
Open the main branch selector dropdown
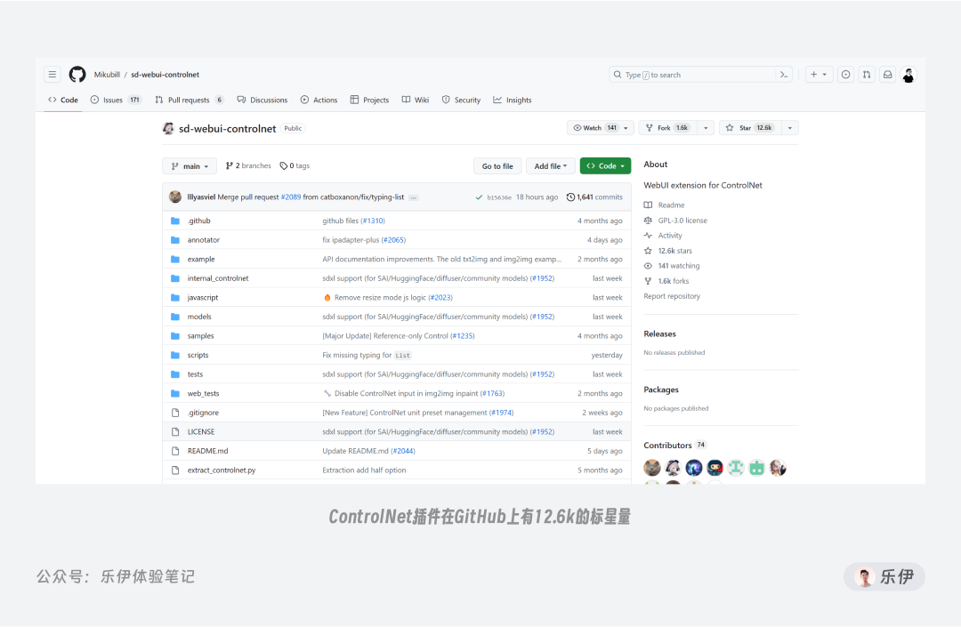pos(189,165)
